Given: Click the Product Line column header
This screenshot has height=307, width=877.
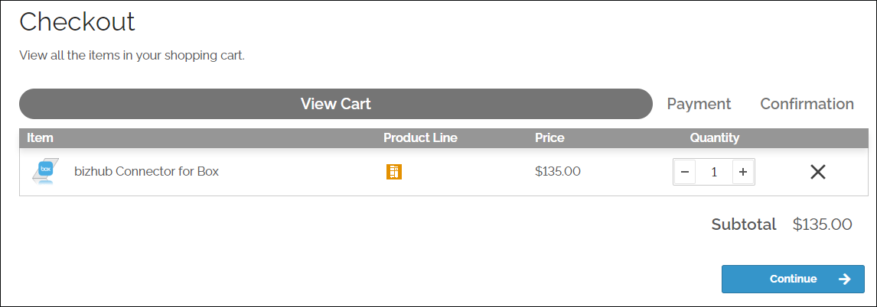Looking at the screenshot, I should (x=420, y=138).
